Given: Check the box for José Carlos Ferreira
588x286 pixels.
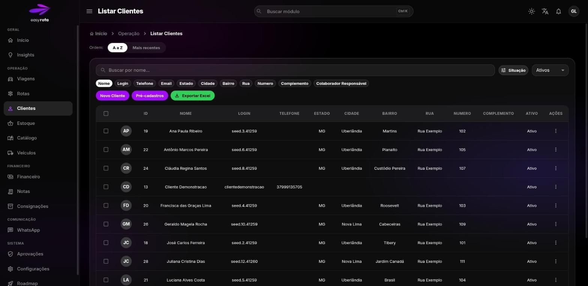Looking at the screenshot, I should (x=106, y=243).
